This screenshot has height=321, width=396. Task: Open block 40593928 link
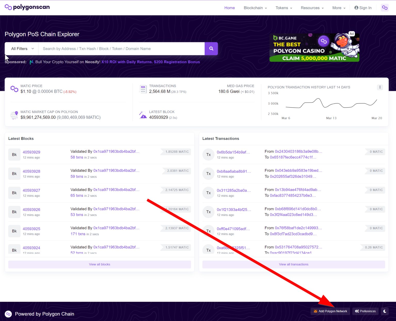coord(31,171)
